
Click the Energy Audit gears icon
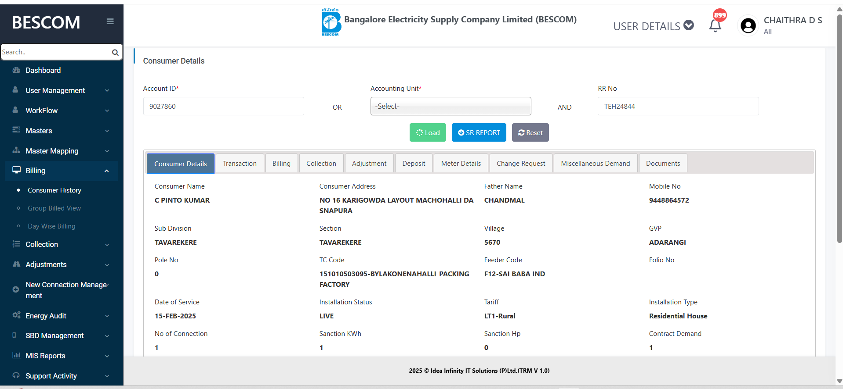[x=16, y=315]
